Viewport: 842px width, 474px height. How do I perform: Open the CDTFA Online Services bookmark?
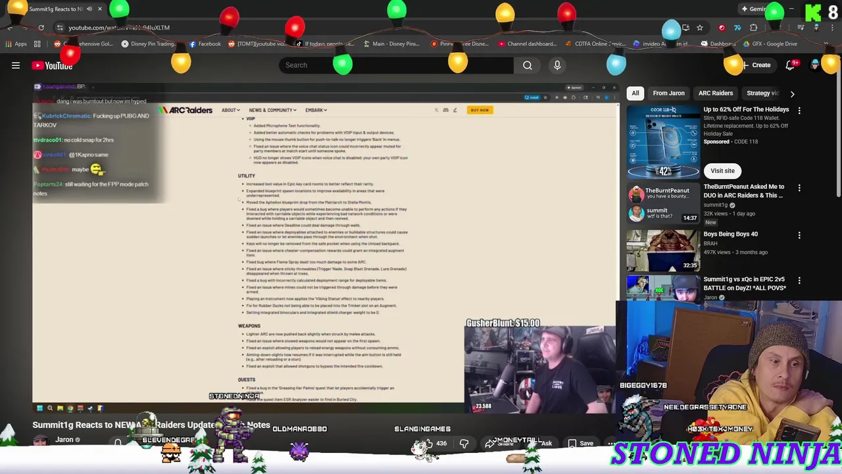click(595, 44)
